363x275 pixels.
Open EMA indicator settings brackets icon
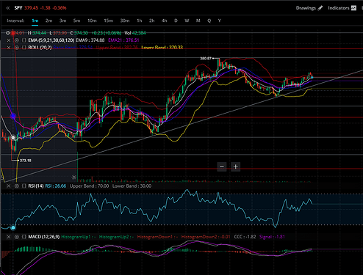24,40
